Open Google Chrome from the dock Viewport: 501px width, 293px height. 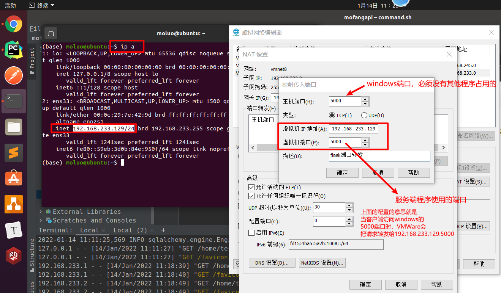pos(14,25)
